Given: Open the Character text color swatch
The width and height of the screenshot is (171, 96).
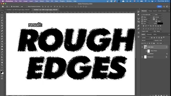Looking at the screenshot, I should click(x=160, y=23).
